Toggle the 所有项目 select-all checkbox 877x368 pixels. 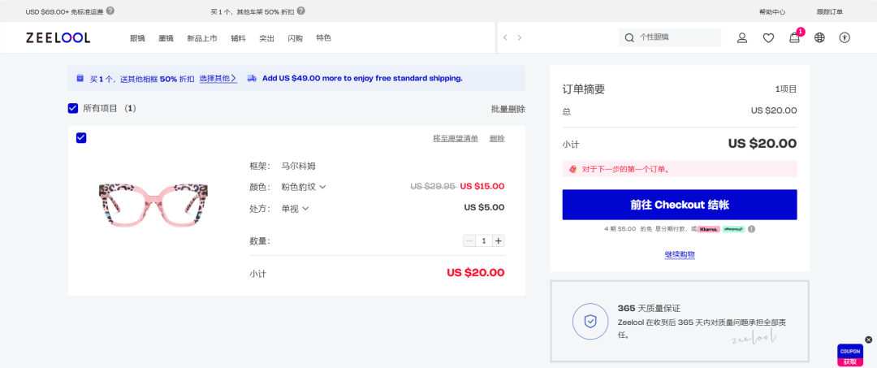73,108
